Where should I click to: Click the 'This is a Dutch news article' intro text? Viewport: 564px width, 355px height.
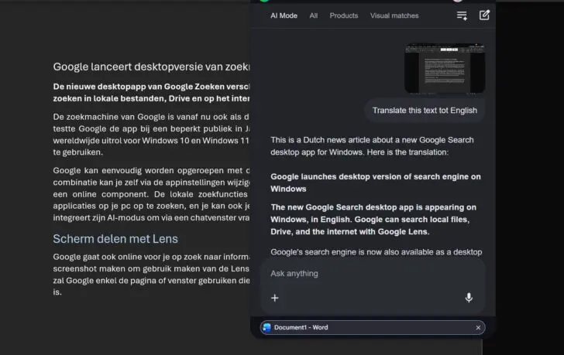point(372,146)
